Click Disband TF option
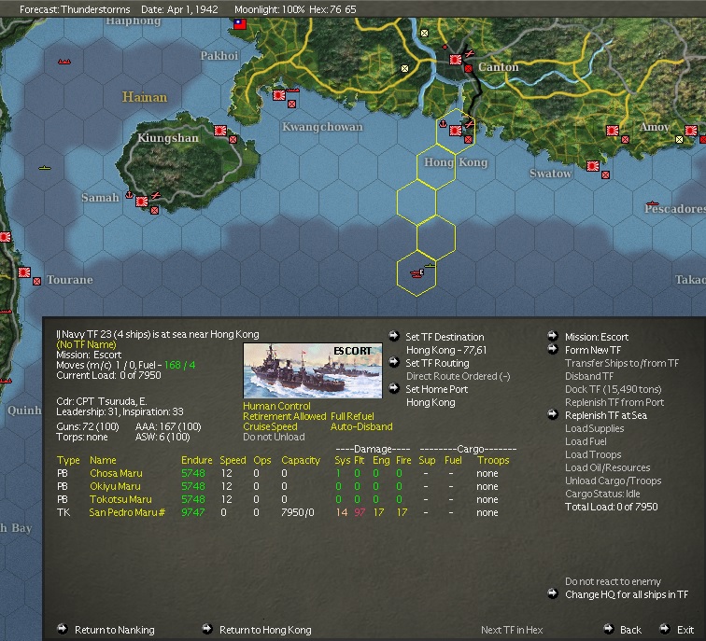Screen dimensions: 706x641 click(x=589, y=376)
